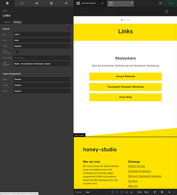Open FAQ zum Touchpoint-Kompass link

pos(145,176)
